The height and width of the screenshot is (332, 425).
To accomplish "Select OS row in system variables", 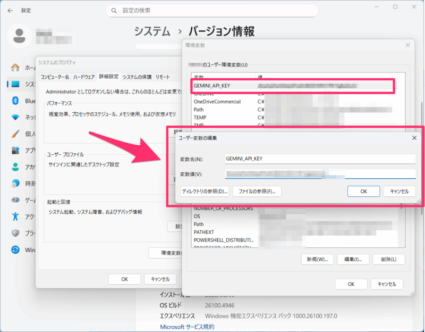I will tap(295, 217).
